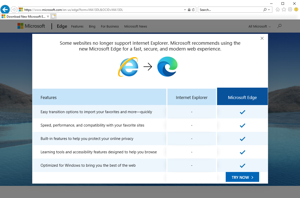Open Favorites using the star icon
The width and height of the screenshot is (300, 198).
284,9
